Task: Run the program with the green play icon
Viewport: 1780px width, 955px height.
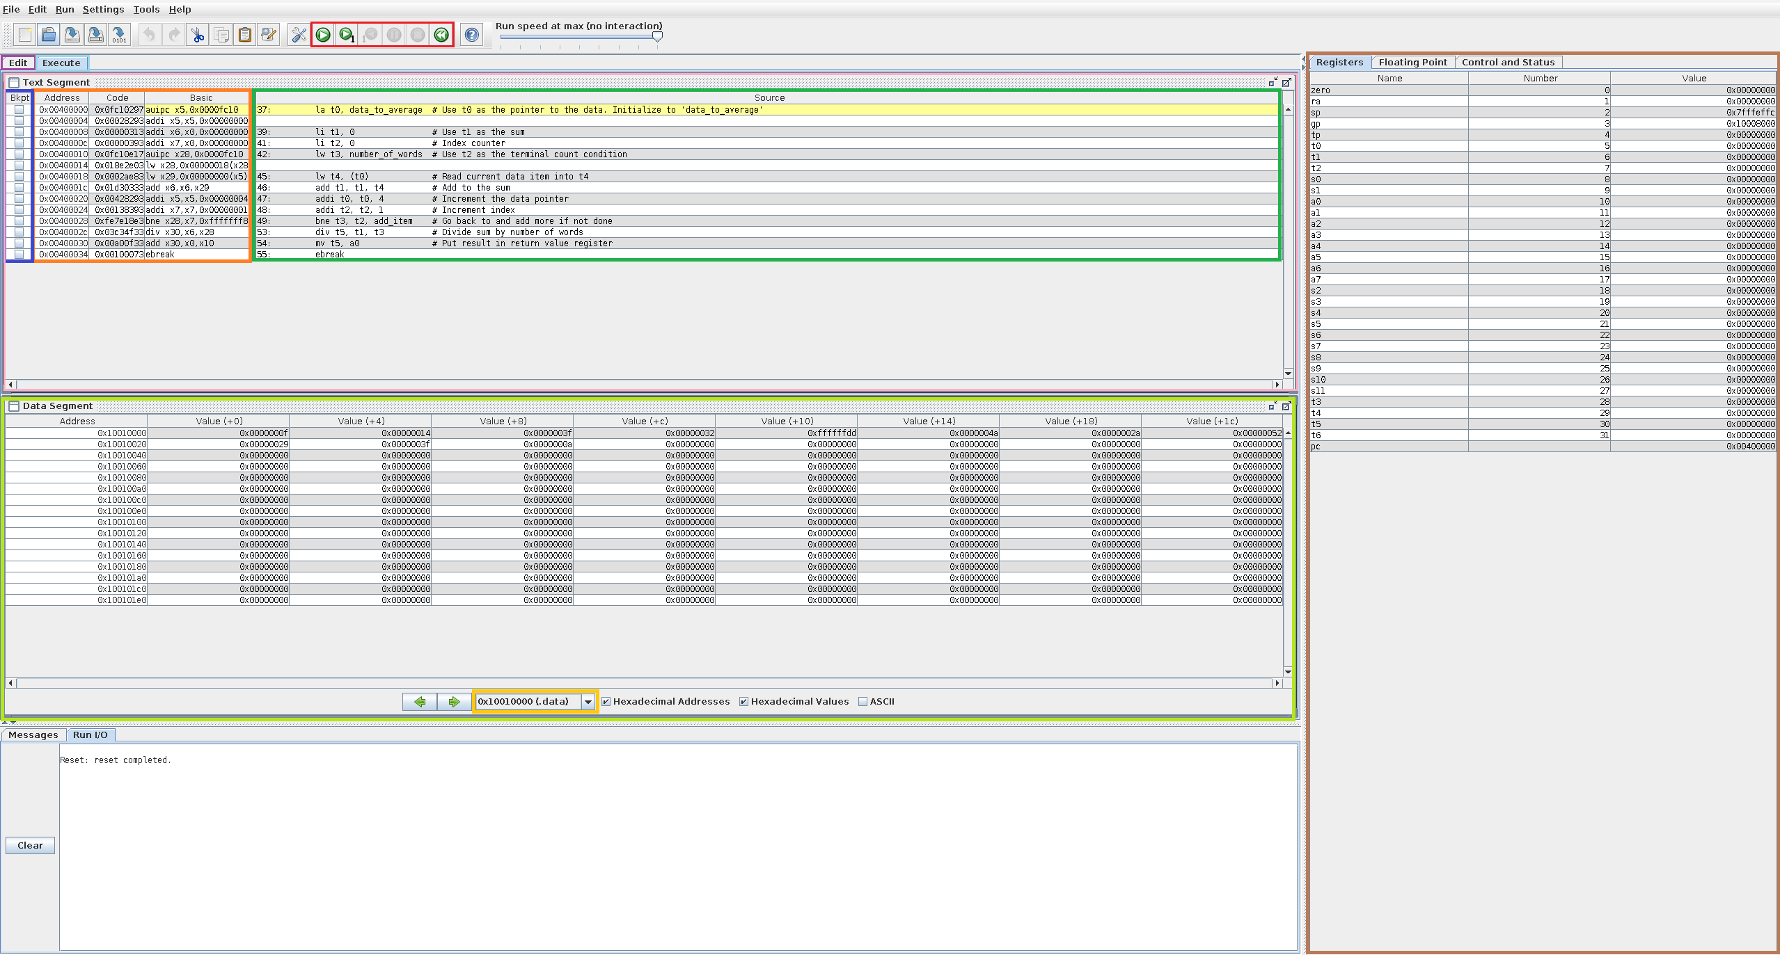Action: 323,35
